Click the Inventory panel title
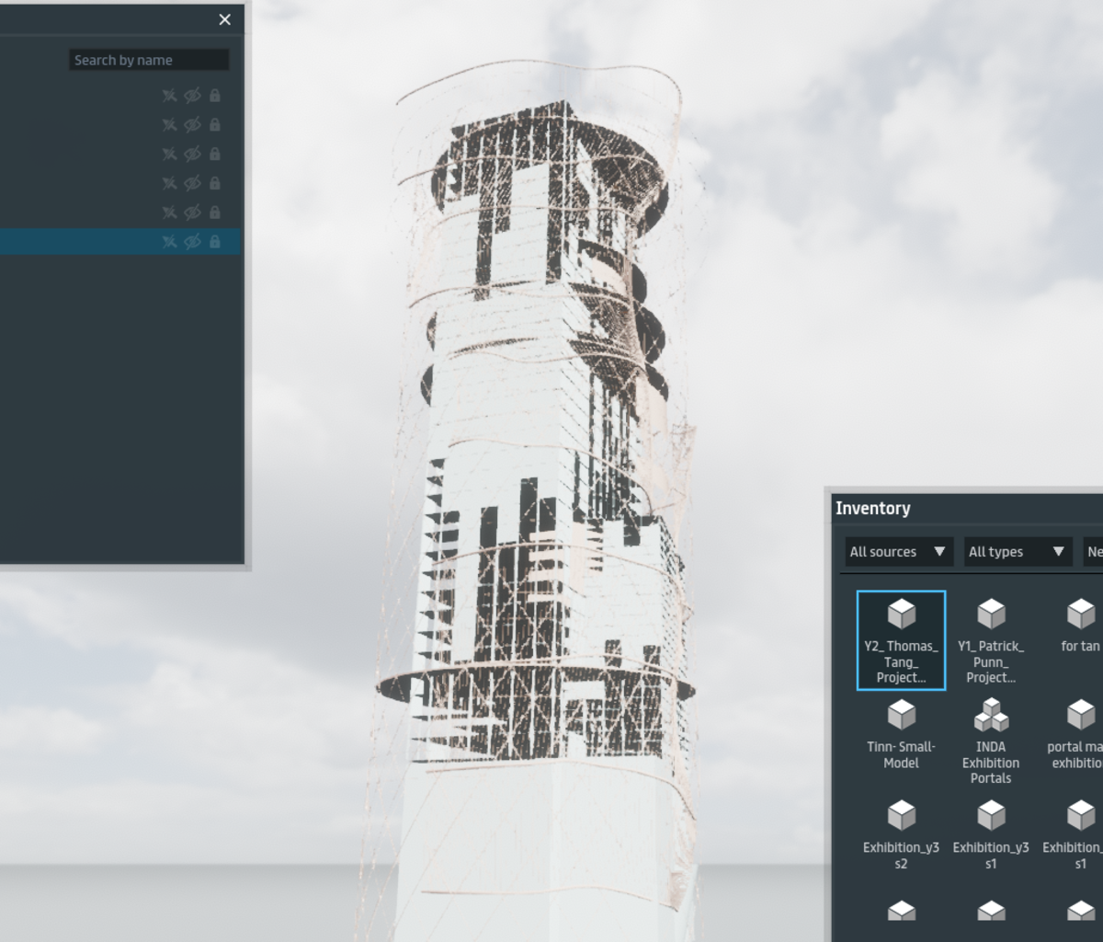The width and height of the screenshot is (1103, 942). [x=872, y=509]
